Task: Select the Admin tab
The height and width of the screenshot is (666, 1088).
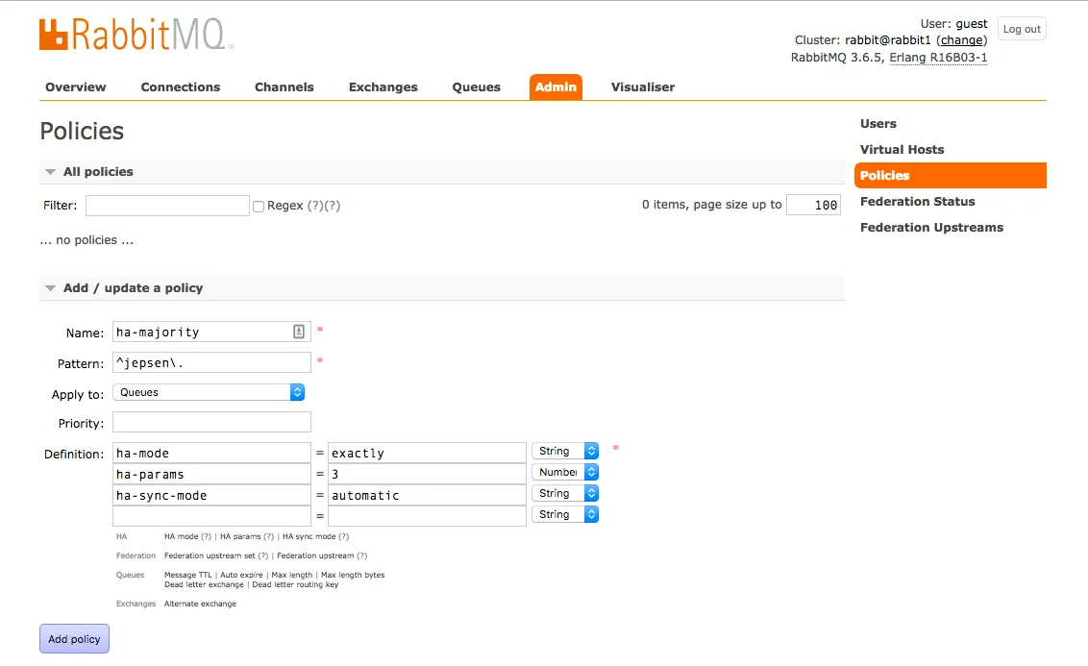Action: pos(556,87)
